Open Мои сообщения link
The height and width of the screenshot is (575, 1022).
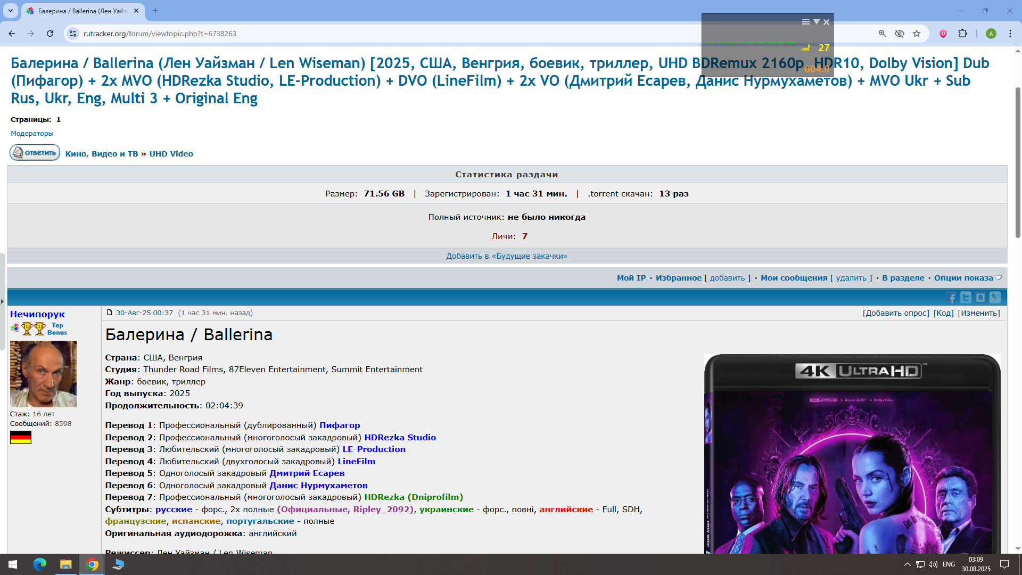pyautogui.click(x=794, y=278)
